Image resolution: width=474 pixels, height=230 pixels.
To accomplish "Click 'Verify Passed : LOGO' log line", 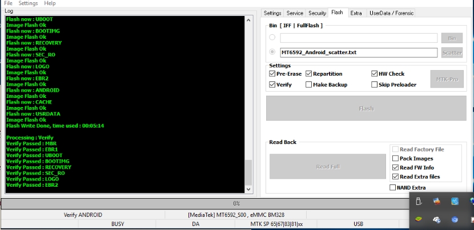I will [33, 179].
